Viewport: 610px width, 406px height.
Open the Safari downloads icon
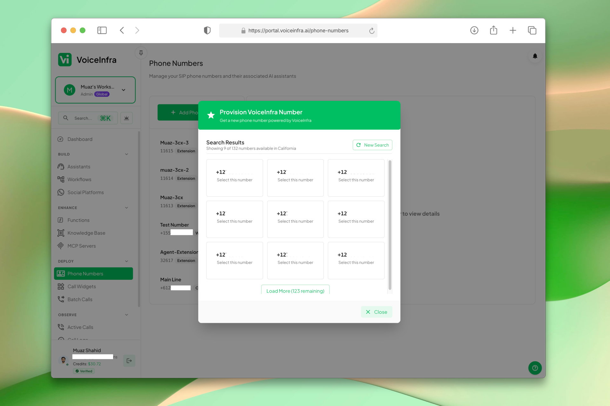coord(474,30)
